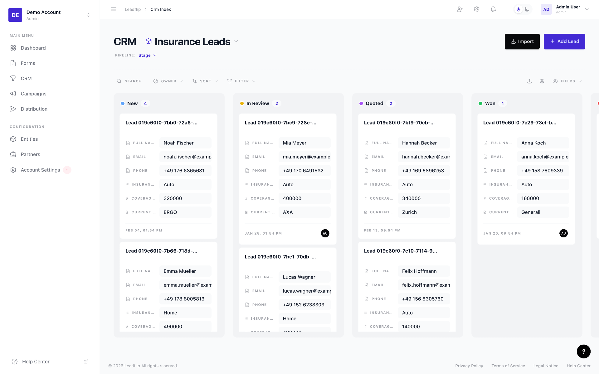Screen dimensions: 599x374
Task: Open the Distribution section
Action: tap(34, 109)
